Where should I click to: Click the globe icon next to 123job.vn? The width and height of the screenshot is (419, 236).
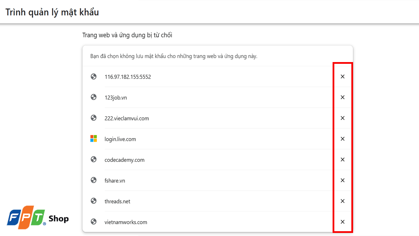pos(93,97)
